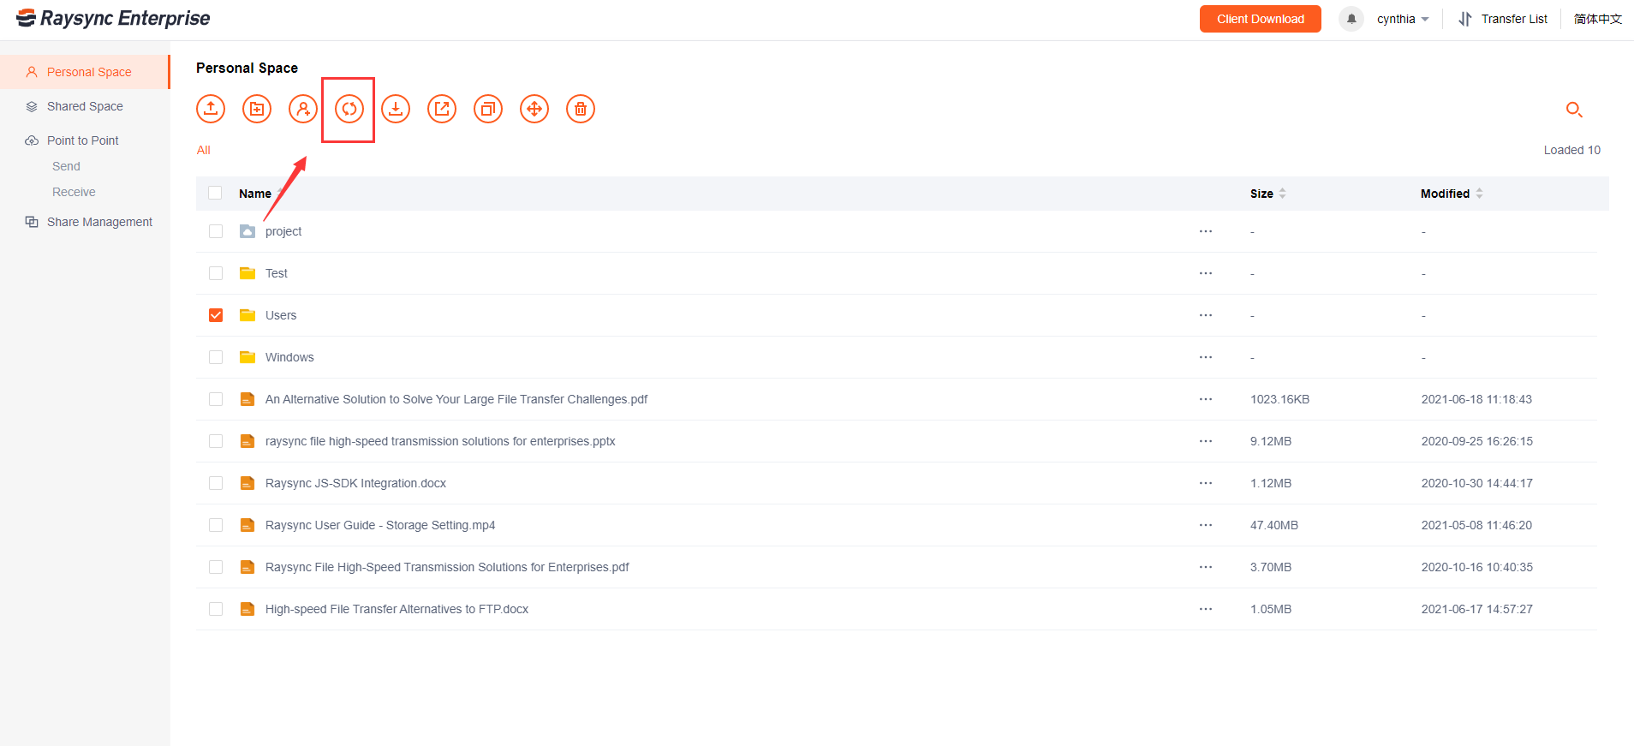Click the Share toolbar icon

[x=442, y=109]
